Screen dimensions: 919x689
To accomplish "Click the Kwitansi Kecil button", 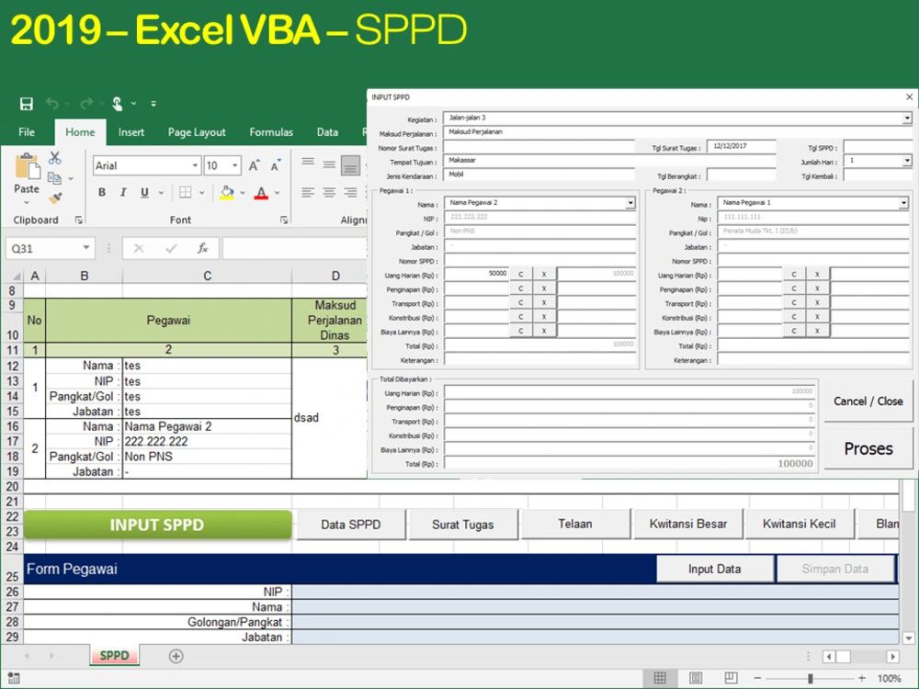I will point(800,524).
